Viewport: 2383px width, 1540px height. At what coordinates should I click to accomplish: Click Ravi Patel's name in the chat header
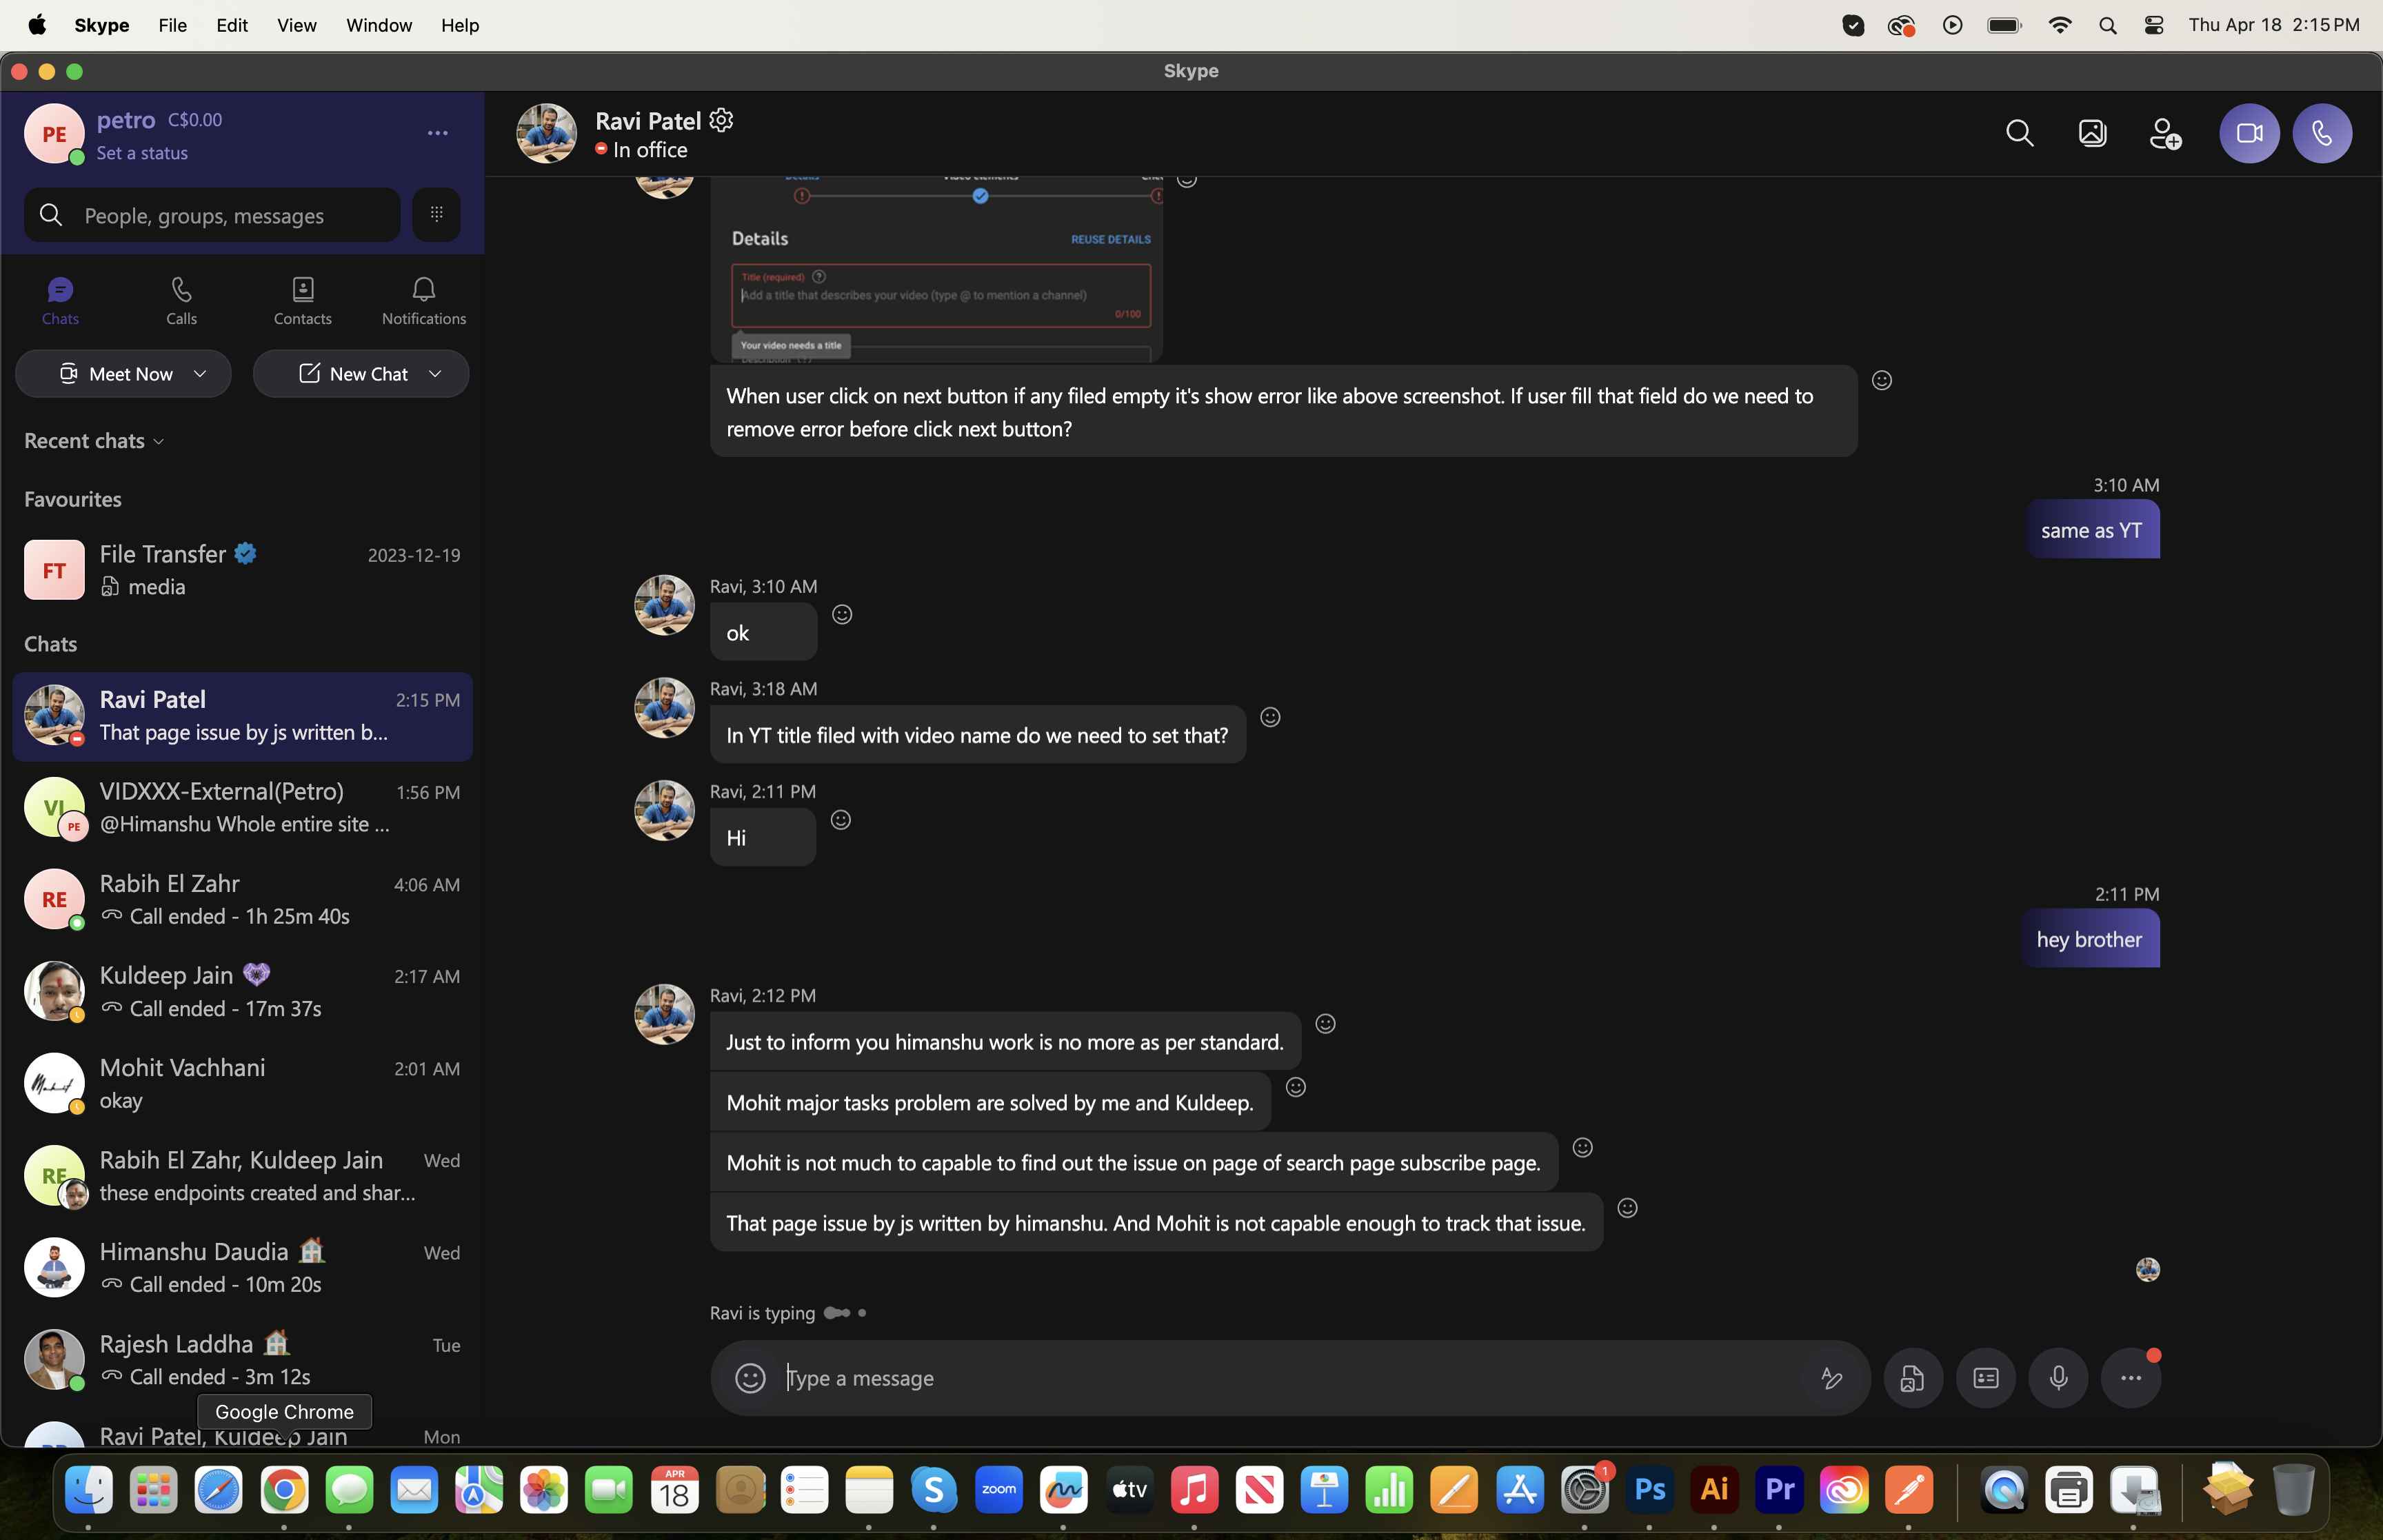648,121
